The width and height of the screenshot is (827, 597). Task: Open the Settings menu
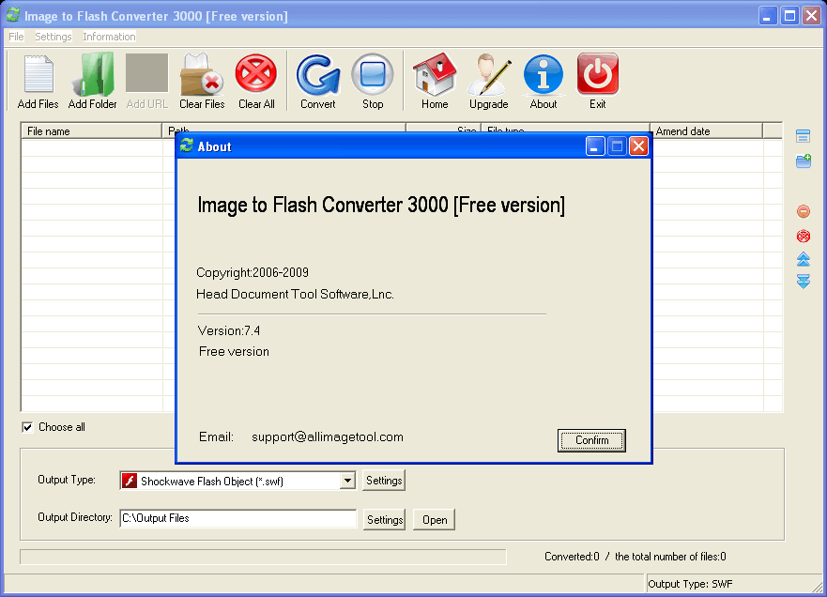(x=52, y=37)
